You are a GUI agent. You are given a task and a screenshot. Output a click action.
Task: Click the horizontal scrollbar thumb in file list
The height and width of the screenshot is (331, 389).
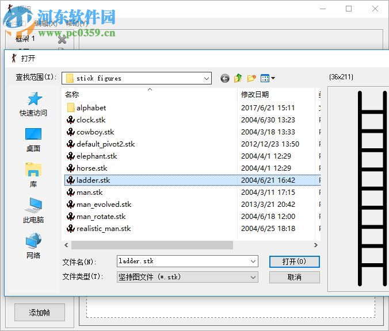[x=152, y=245]
